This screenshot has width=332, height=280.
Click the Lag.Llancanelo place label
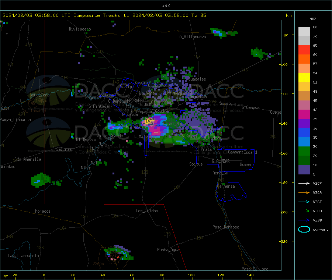coord(23,256)
